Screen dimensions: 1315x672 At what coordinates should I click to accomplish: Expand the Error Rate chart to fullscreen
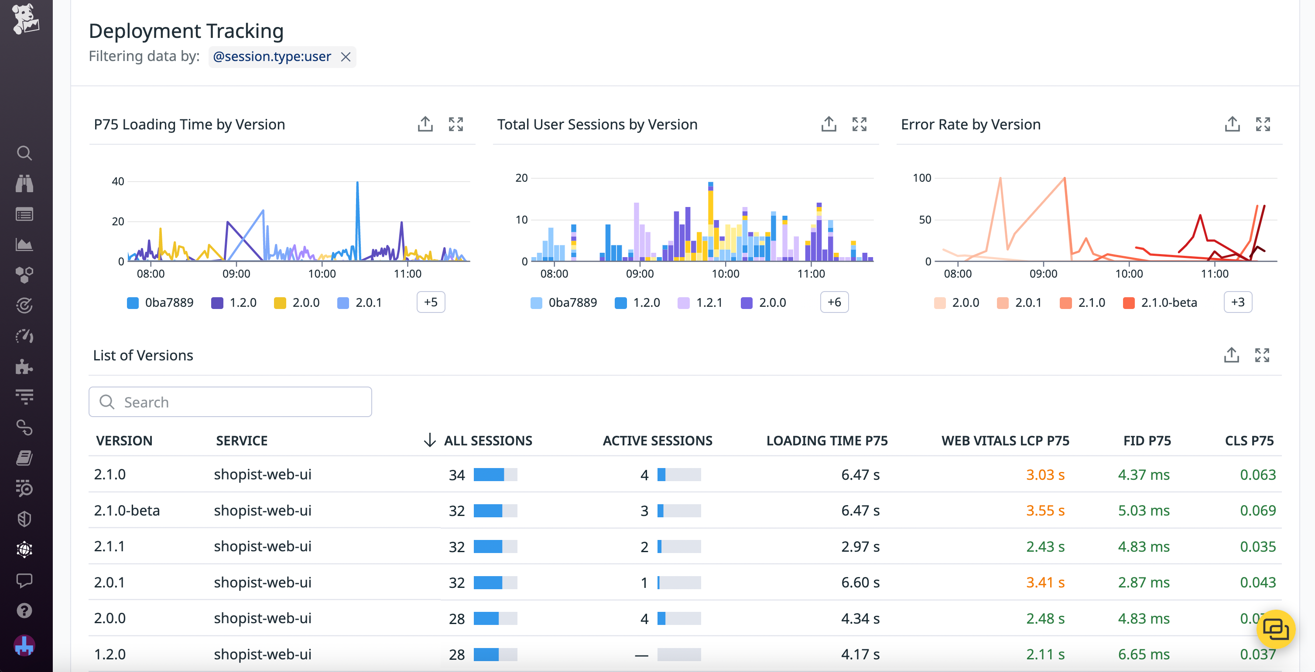point(1263,124)
